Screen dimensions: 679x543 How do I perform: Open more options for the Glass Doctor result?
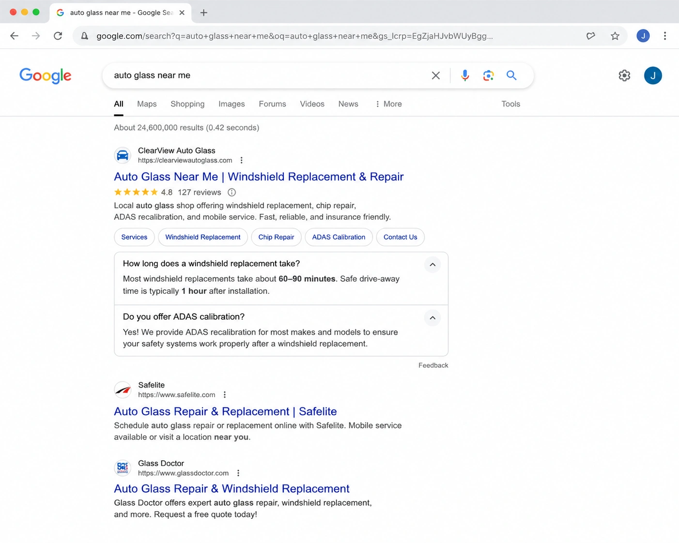click(x=238, y=473)
